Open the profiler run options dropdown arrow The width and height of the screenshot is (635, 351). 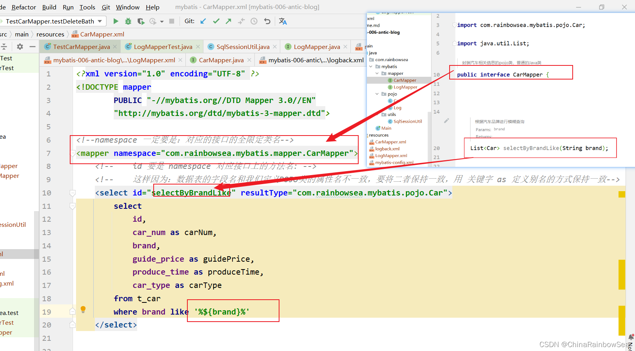click(x=161, y=22)
